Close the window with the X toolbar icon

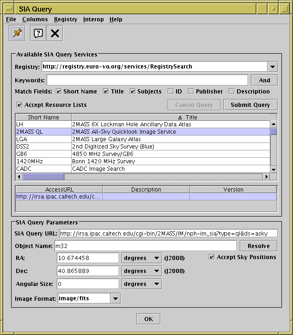[55, 33]
